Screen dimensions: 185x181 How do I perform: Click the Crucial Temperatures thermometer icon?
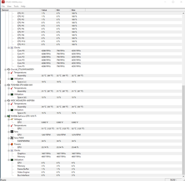coord(12,73)
